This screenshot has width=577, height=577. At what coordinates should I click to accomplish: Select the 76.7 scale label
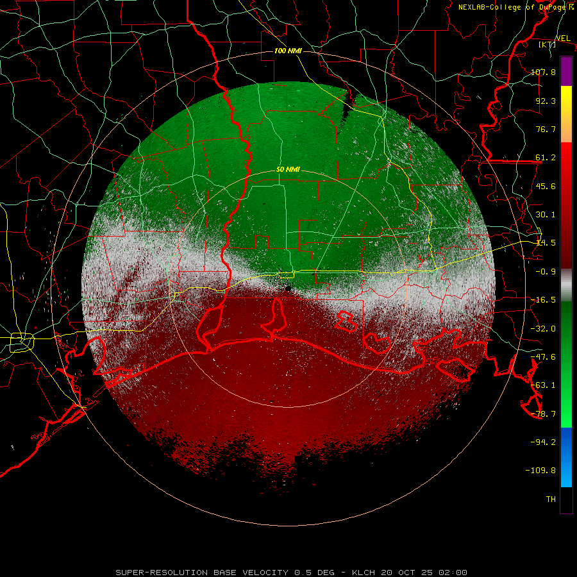tap(546, 129)
